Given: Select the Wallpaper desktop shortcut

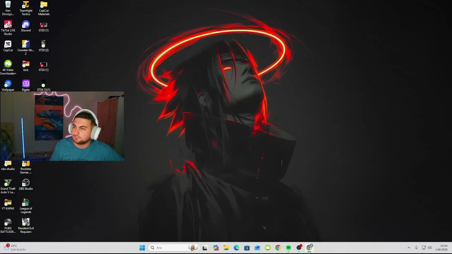Looking at the screenshot, I should [8, 86].
